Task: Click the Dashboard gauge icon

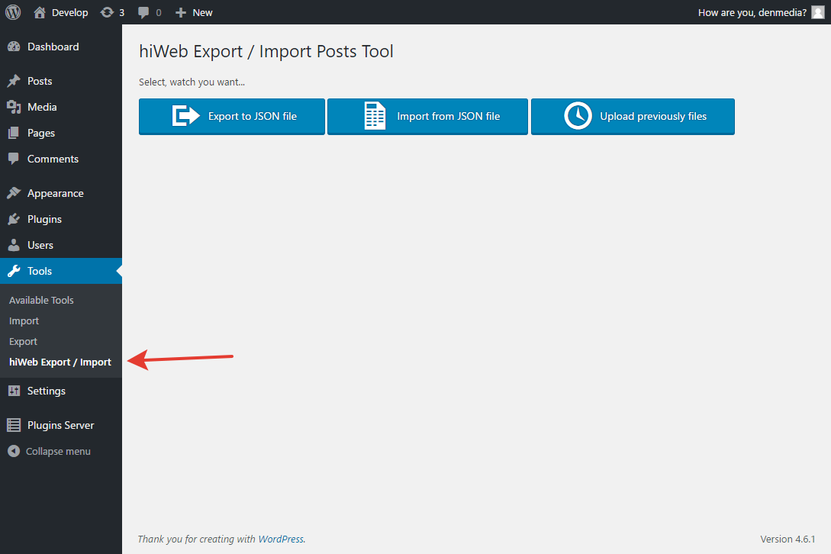Action: pos(14,47)
